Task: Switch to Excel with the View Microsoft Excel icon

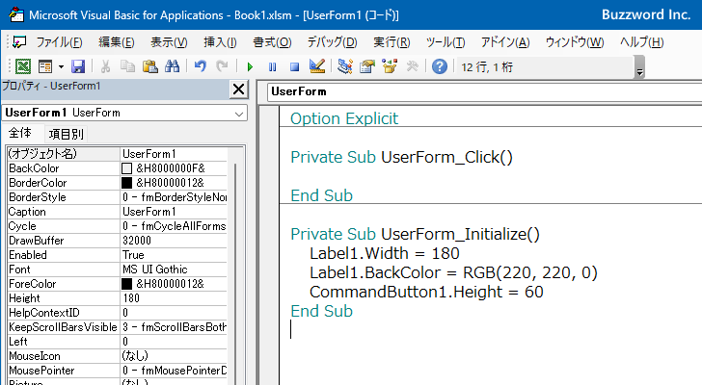Action: 23,66
